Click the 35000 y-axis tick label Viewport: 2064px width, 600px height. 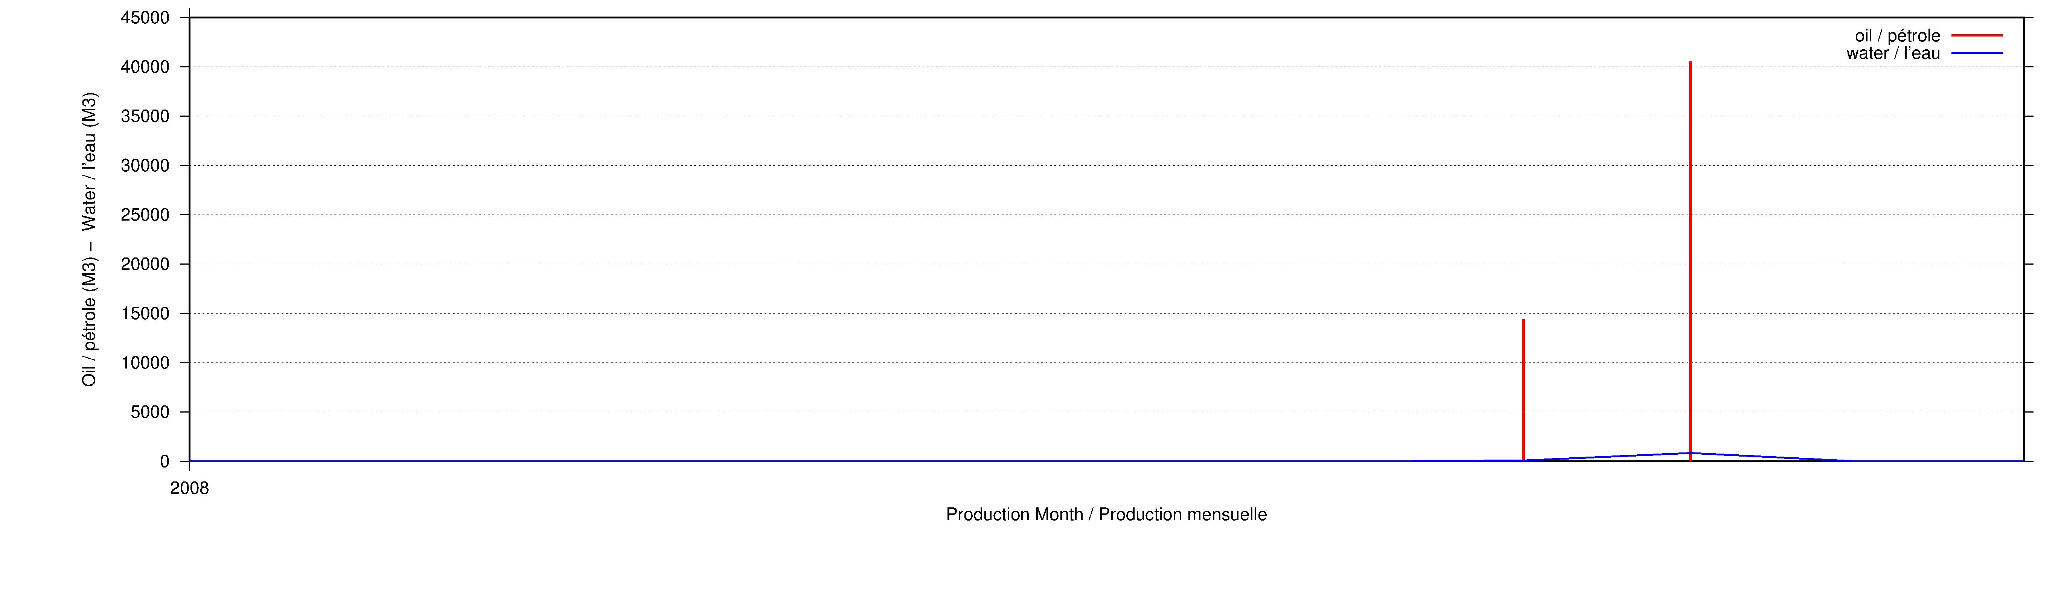(x=145, y=117)
